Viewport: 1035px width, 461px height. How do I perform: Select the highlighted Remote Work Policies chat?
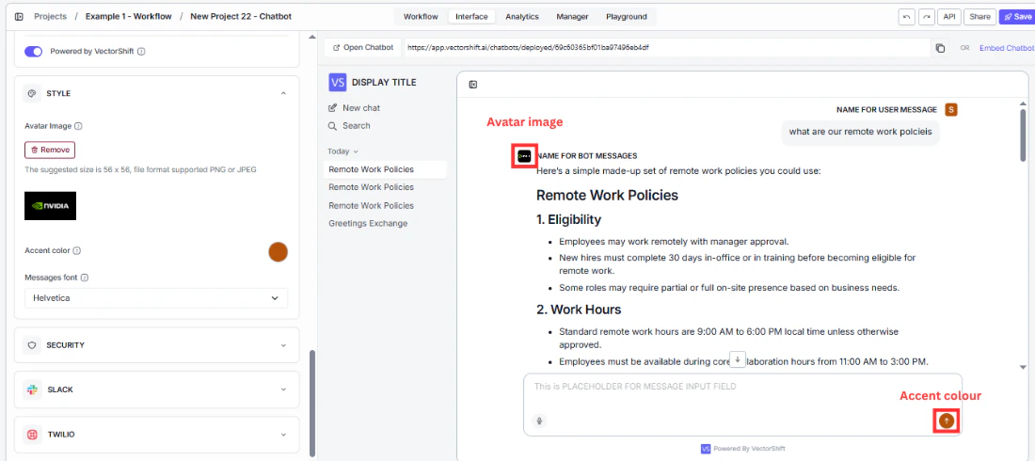387,169
